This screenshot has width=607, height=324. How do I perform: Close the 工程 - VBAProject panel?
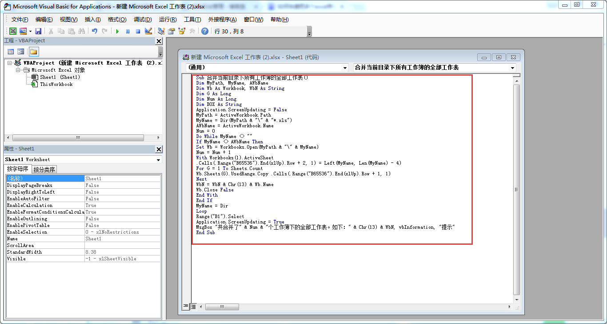point(159,41)
